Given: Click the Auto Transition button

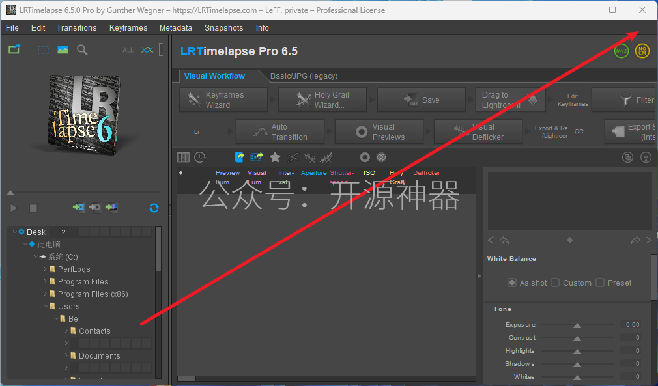Looking at the screenshot, I should (280, 131).
